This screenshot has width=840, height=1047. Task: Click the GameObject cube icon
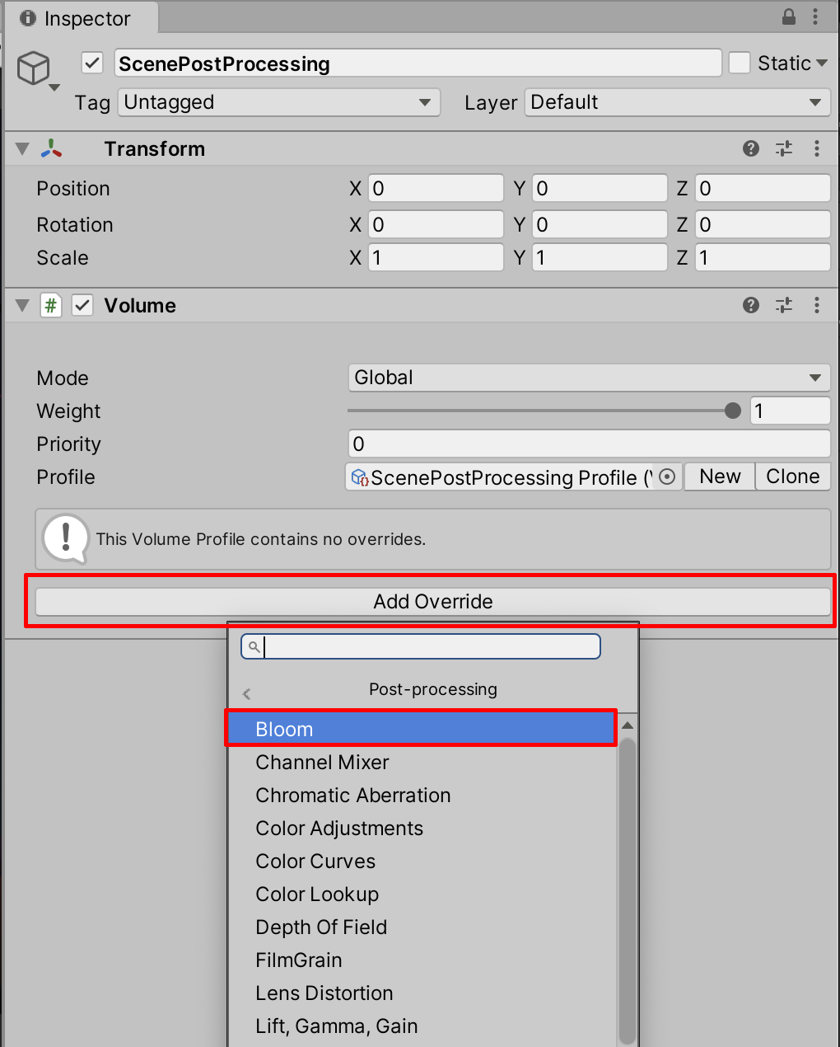(x=34, y=68)
